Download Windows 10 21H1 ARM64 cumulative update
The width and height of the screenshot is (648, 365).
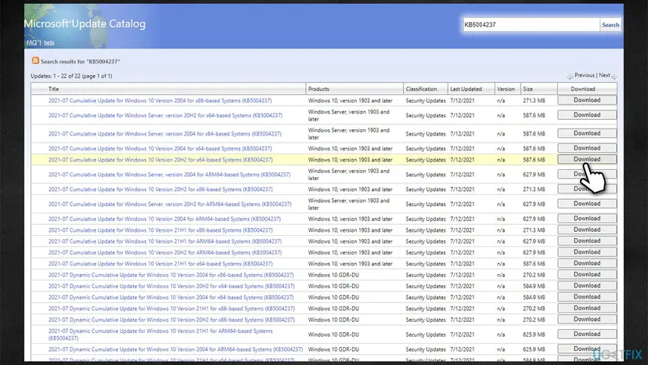pyautogui.click(x=587, y=240)
